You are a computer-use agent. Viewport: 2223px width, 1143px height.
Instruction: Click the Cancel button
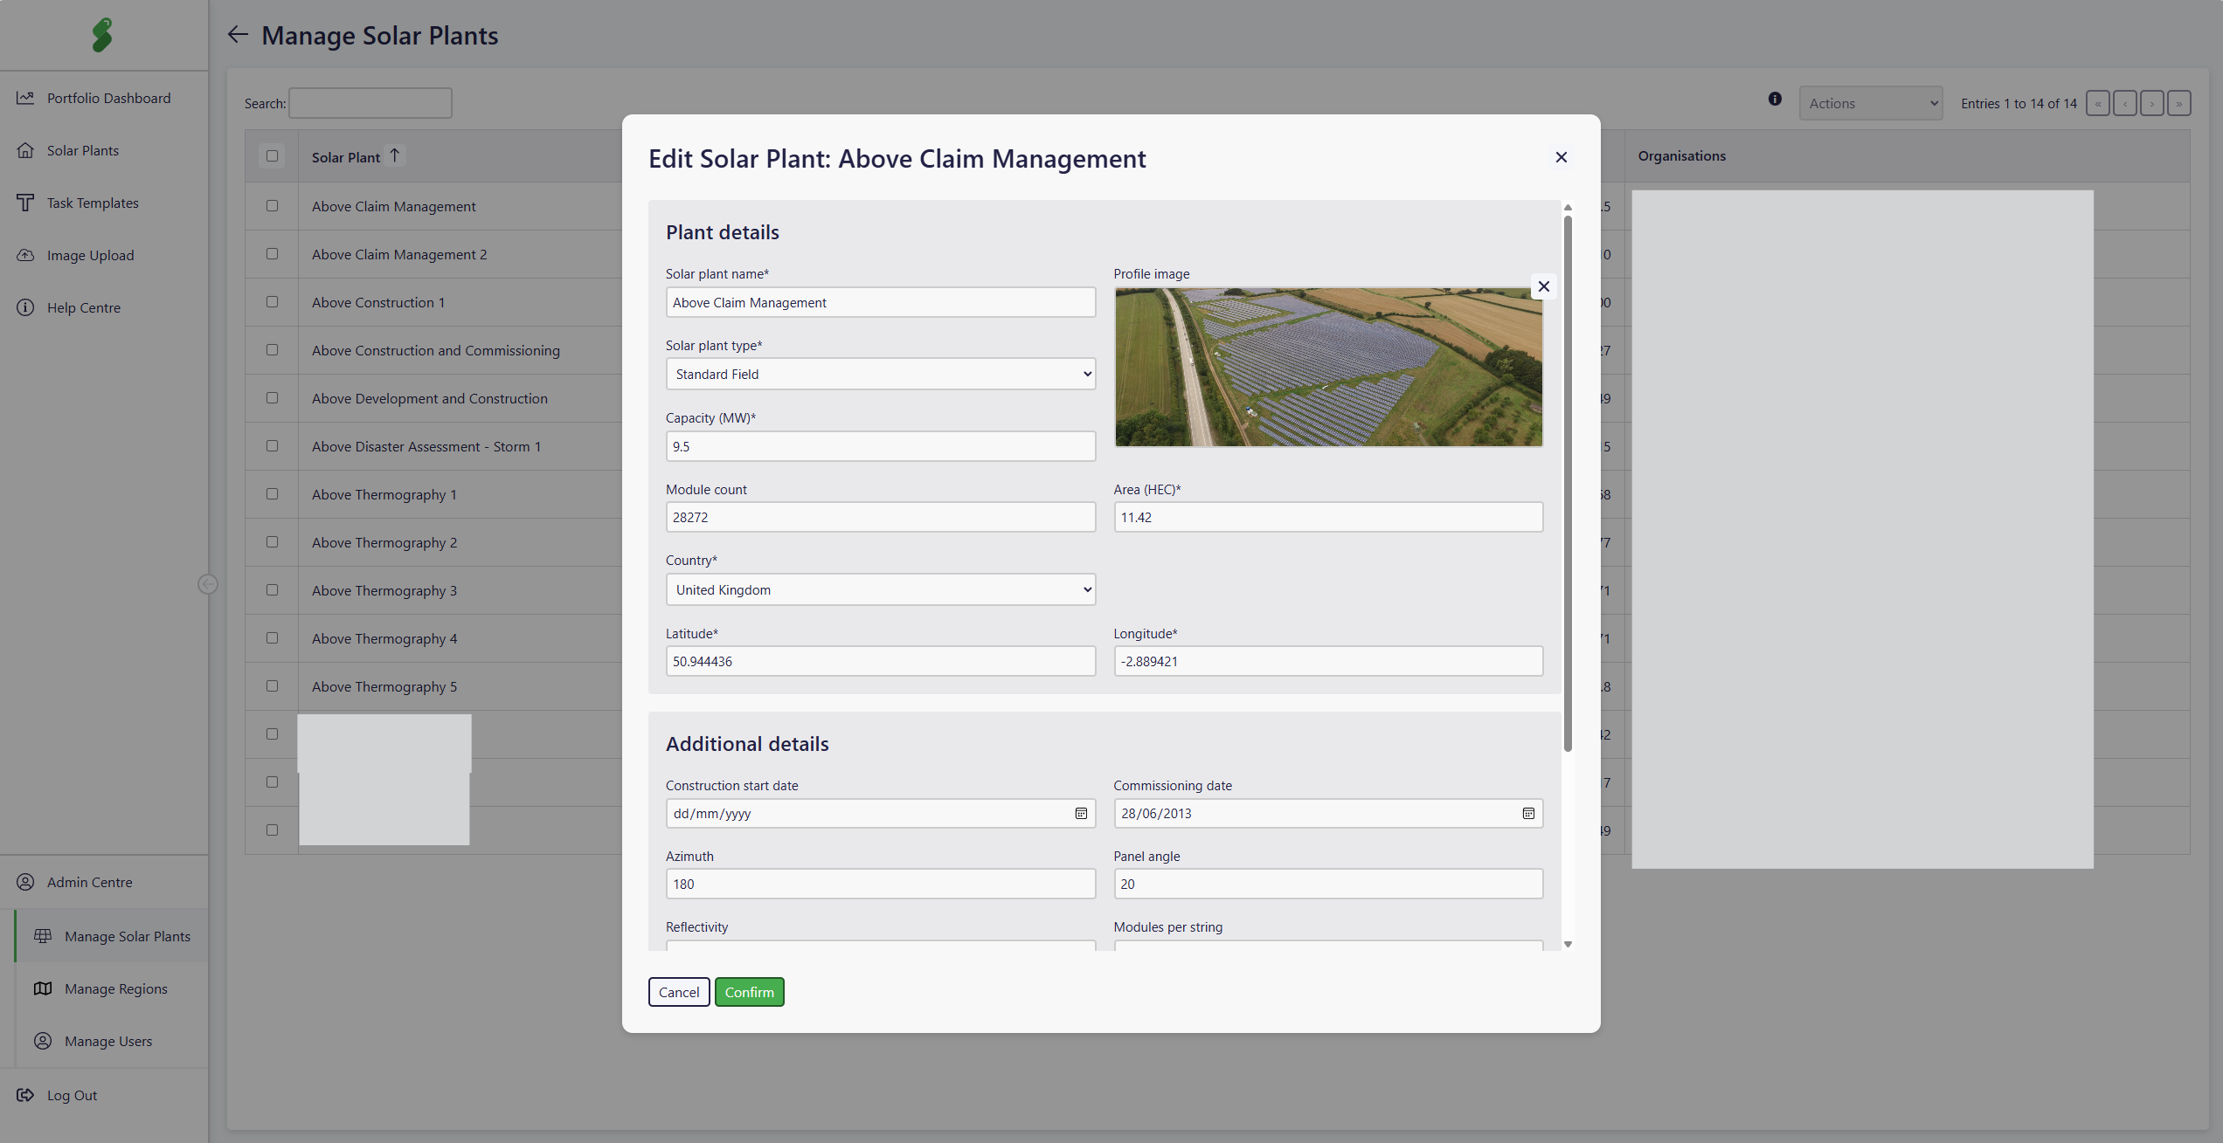(x=679, y=992)
